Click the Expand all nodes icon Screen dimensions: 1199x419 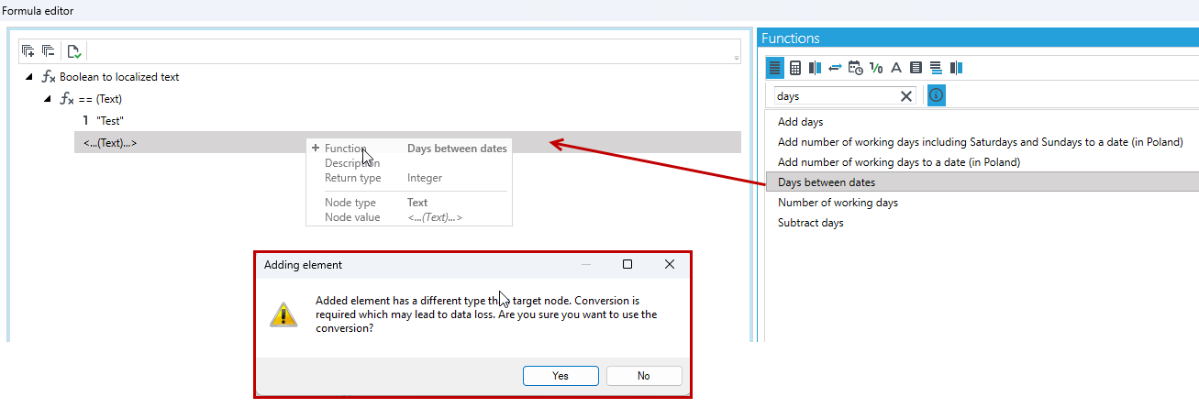click(x=28, y=51)
